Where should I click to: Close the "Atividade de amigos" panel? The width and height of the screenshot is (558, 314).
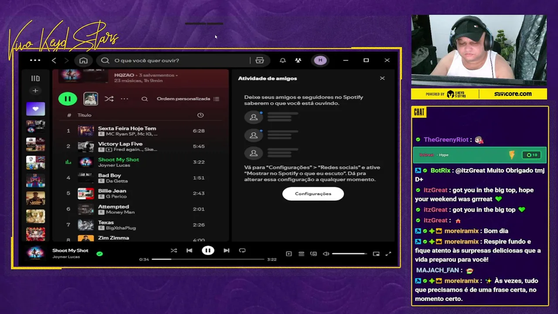coord(382,78)
